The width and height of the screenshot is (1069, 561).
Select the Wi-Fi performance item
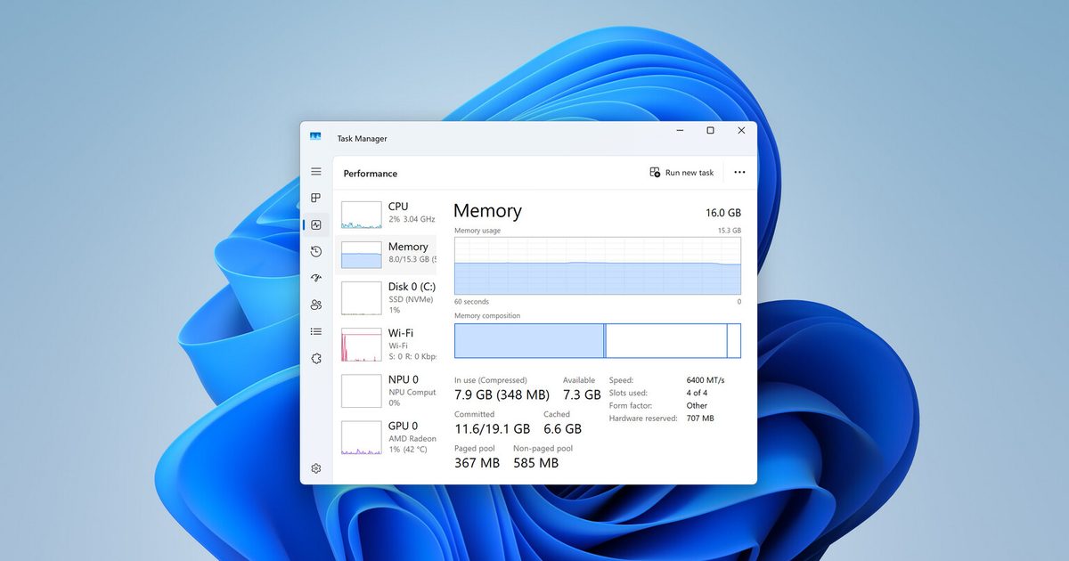(388, 345)
